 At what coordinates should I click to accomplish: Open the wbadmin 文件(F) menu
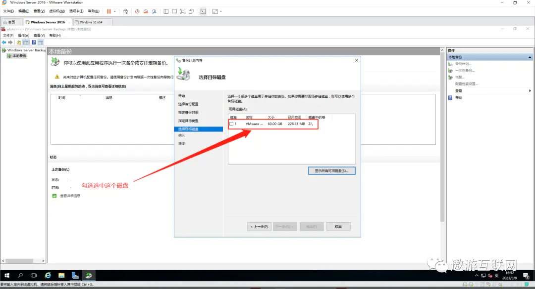click(x=8, y=36)
